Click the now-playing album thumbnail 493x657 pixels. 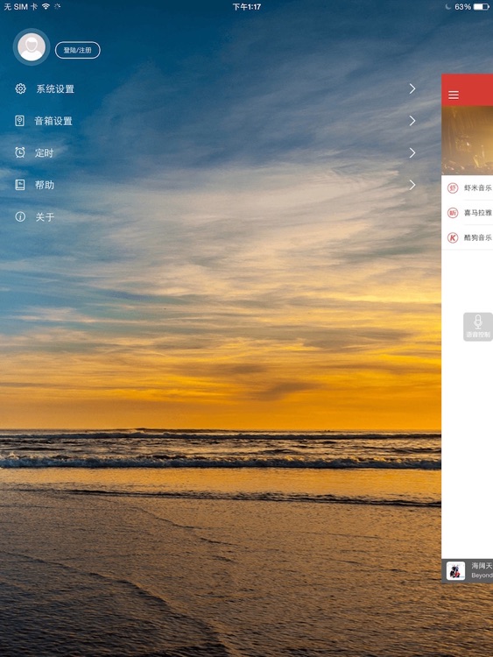click(x=455, y=570)
